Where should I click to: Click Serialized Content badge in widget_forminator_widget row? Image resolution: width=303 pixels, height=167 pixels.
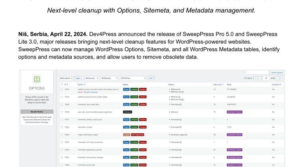pos(234,135)
